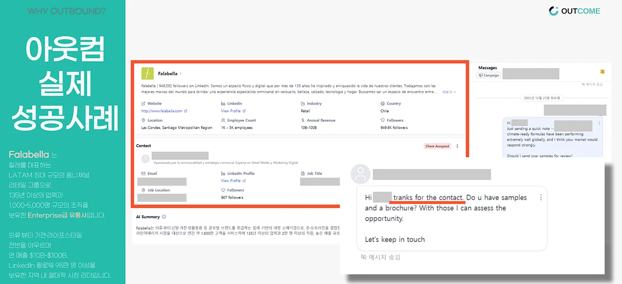Image resolution: width=622 pixels, height=284 pixels.
Task: Expand company description with 더보기
Action: point(448,92)
